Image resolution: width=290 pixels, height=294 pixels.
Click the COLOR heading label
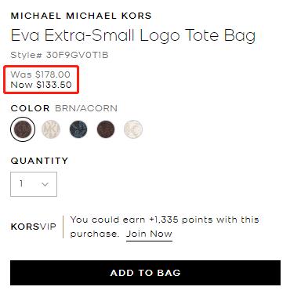pos(30,108)
